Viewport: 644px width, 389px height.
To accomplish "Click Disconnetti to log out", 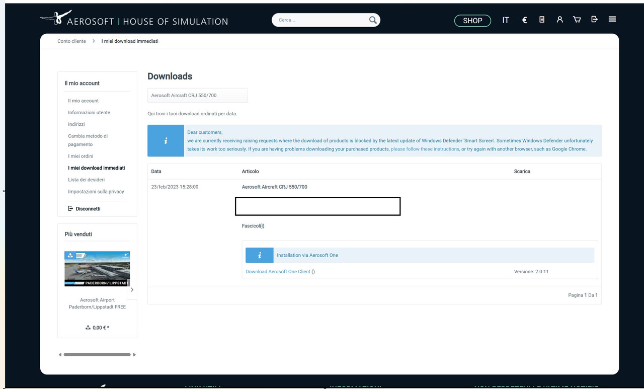I will [84, 208].
